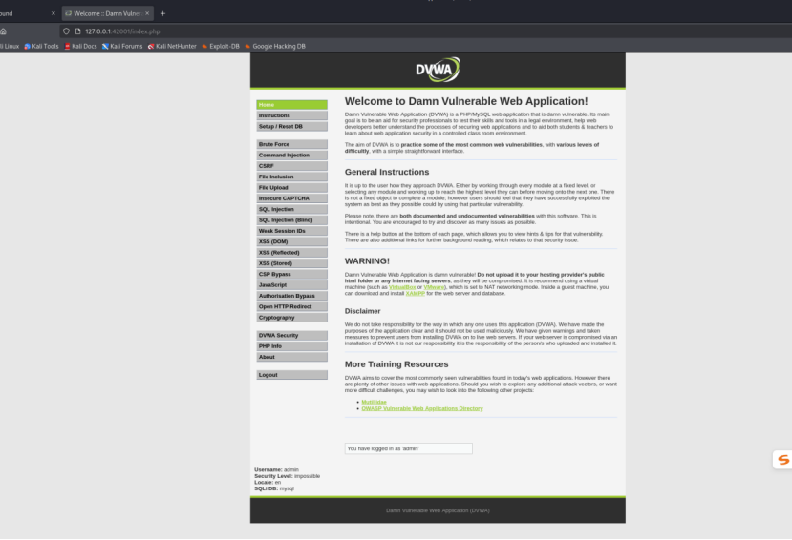
Task: Open the CSP Bypass module
Action: 292,274
